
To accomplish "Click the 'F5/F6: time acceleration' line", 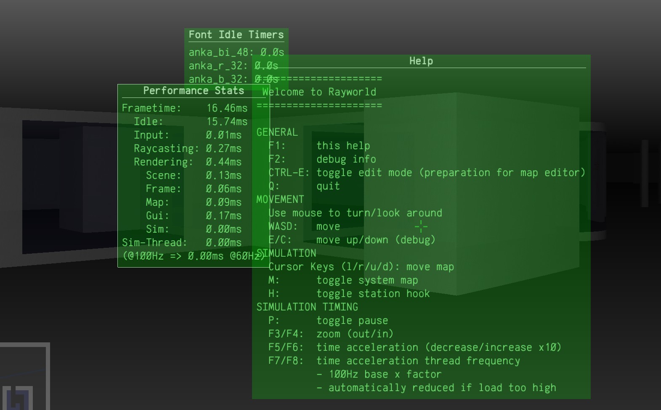I will click(414, 347).
